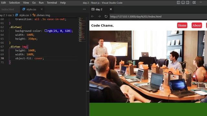Open the Go menu

[x=34, y=3]
